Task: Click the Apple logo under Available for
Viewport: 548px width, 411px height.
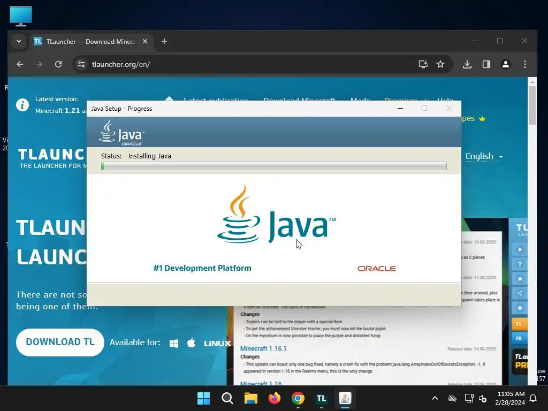Action: pyautogui.click(x=191, y=343)
